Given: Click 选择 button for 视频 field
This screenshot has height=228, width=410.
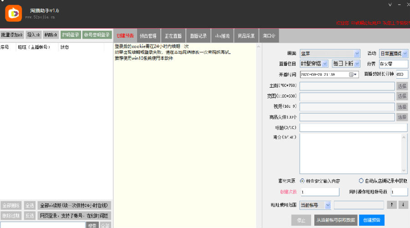Looking at the screenshot, I should (402, 107).
